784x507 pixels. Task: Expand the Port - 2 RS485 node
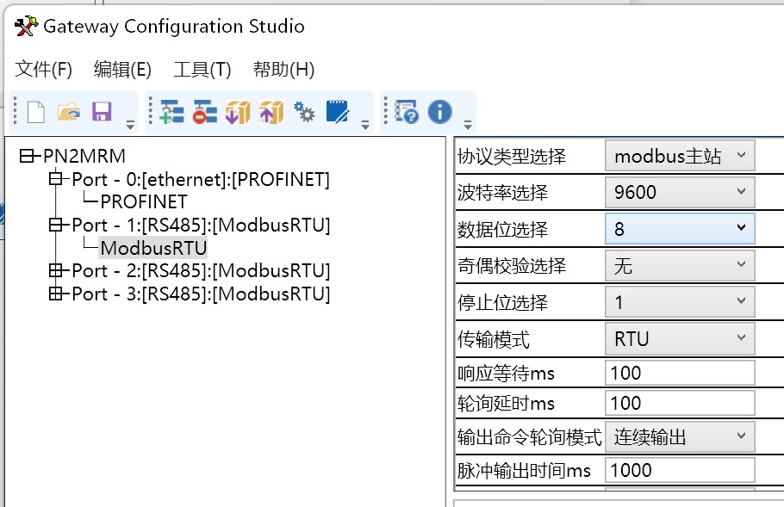[x=55, y=271]
